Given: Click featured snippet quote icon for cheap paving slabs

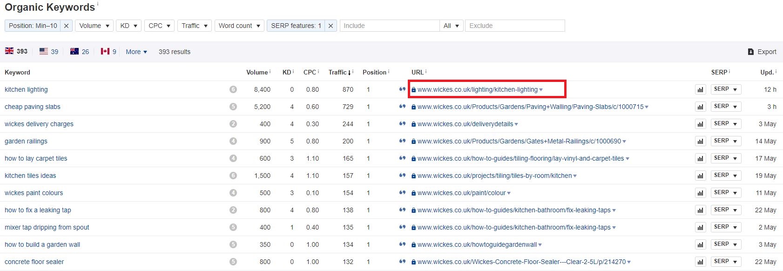Looking at the screenshot, I should pyautogui.click(x=402, y=107).
